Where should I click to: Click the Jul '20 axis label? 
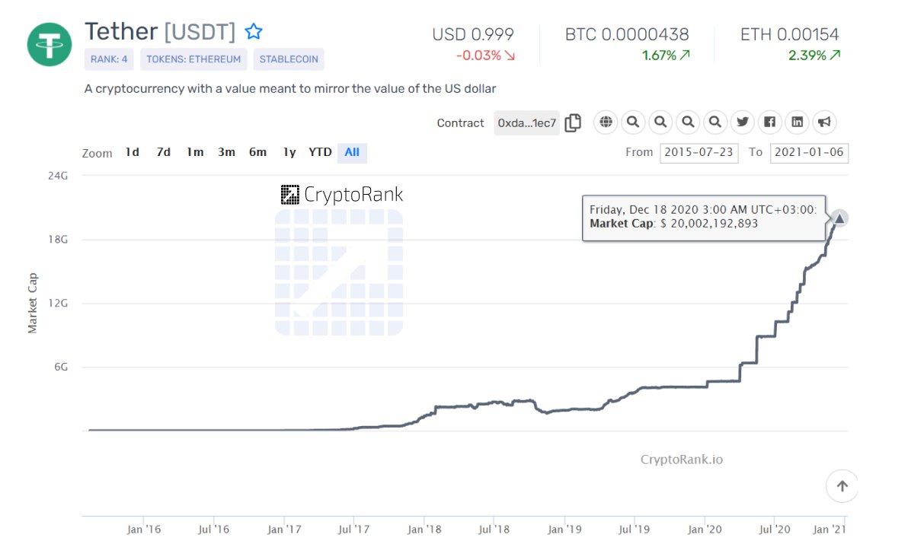pyautogui.click(x=775, y=529)
